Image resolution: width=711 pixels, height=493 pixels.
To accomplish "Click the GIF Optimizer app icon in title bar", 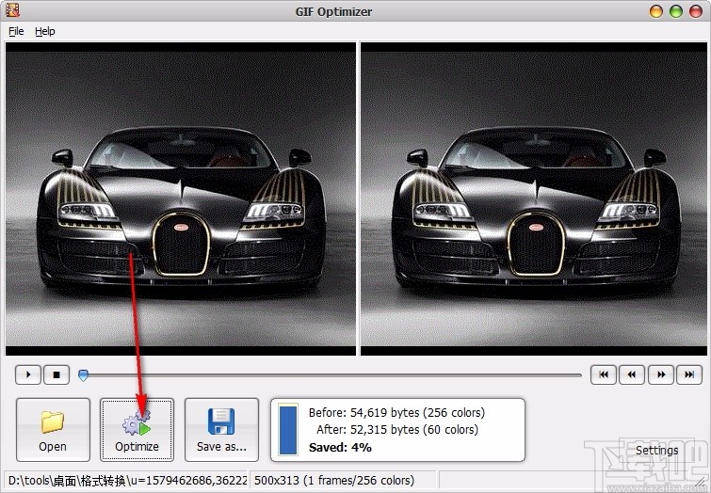I will (x=12, y=10).
